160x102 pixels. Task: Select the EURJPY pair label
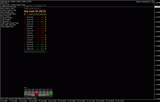click(30, 29)
